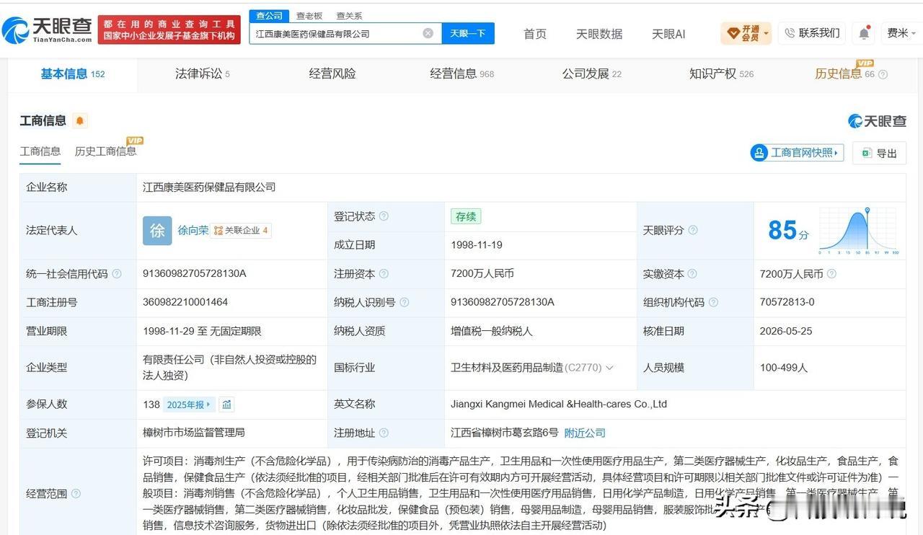Click the 增值税一般纳税人 taxpayer qualification
The image size is (923, 535).
coord(492,332)
